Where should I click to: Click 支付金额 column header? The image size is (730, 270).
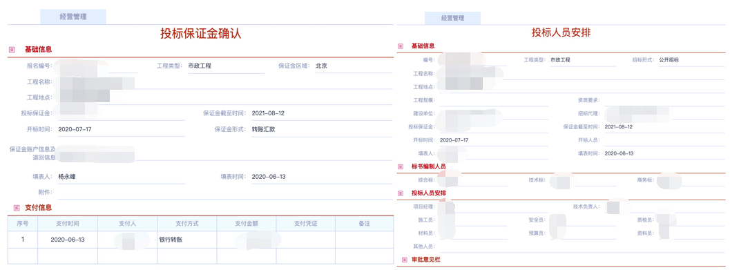[x=247, y=224]
